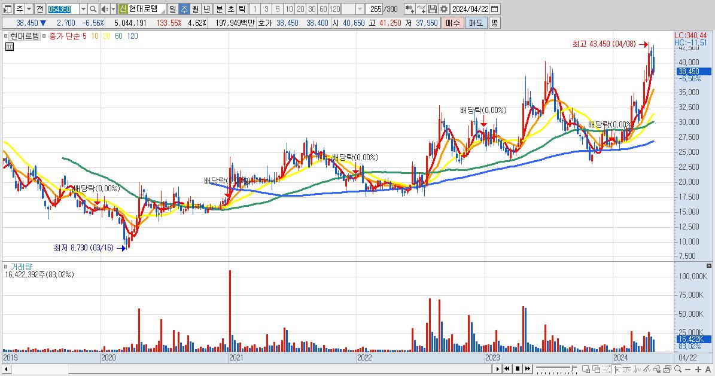Open the calendar date picker icon
Screen dimensions: 715x376
[x=495, y=9]
